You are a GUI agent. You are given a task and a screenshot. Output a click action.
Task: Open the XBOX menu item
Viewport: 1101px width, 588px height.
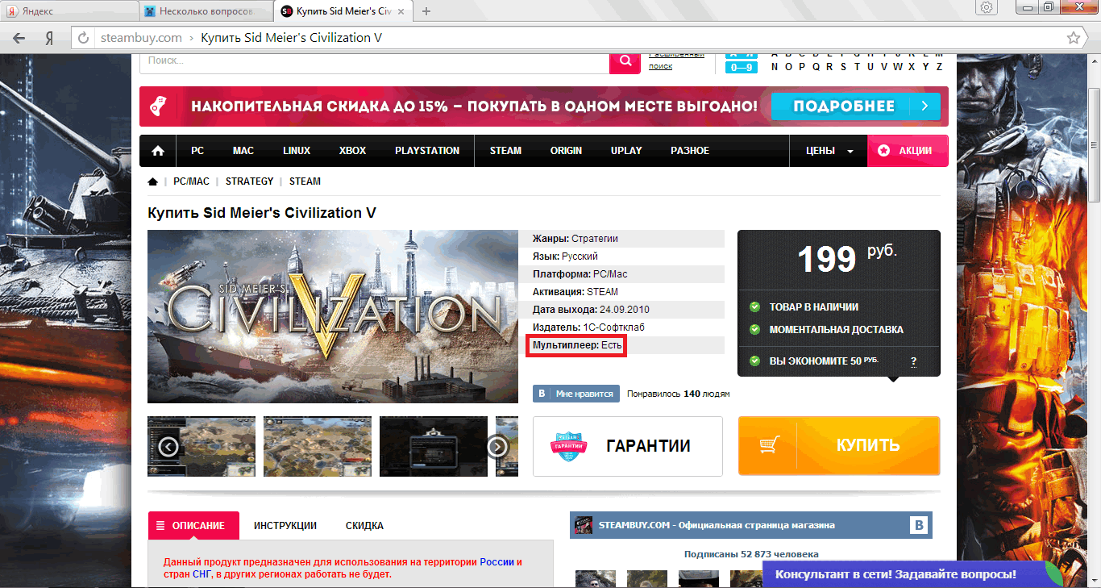tap(352, 151)
